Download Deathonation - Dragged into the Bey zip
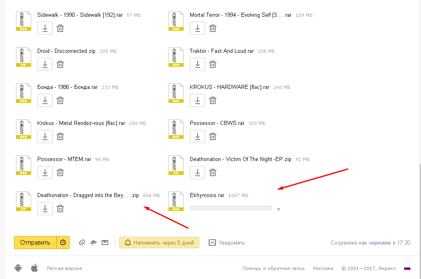 click(45, 209)
